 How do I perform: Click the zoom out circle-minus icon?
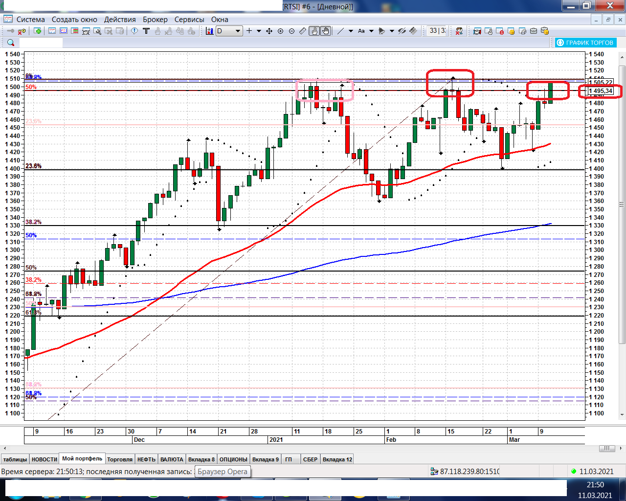click(291, 31)
